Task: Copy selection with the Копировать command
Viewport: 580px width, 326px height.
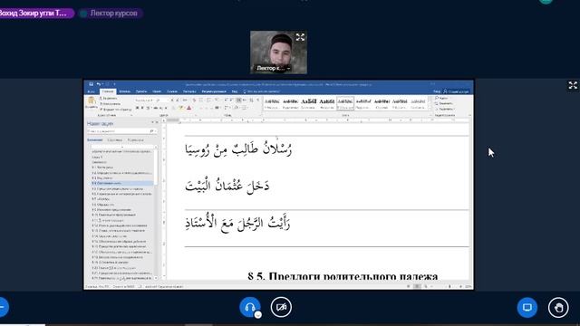Action: point(110,104)
